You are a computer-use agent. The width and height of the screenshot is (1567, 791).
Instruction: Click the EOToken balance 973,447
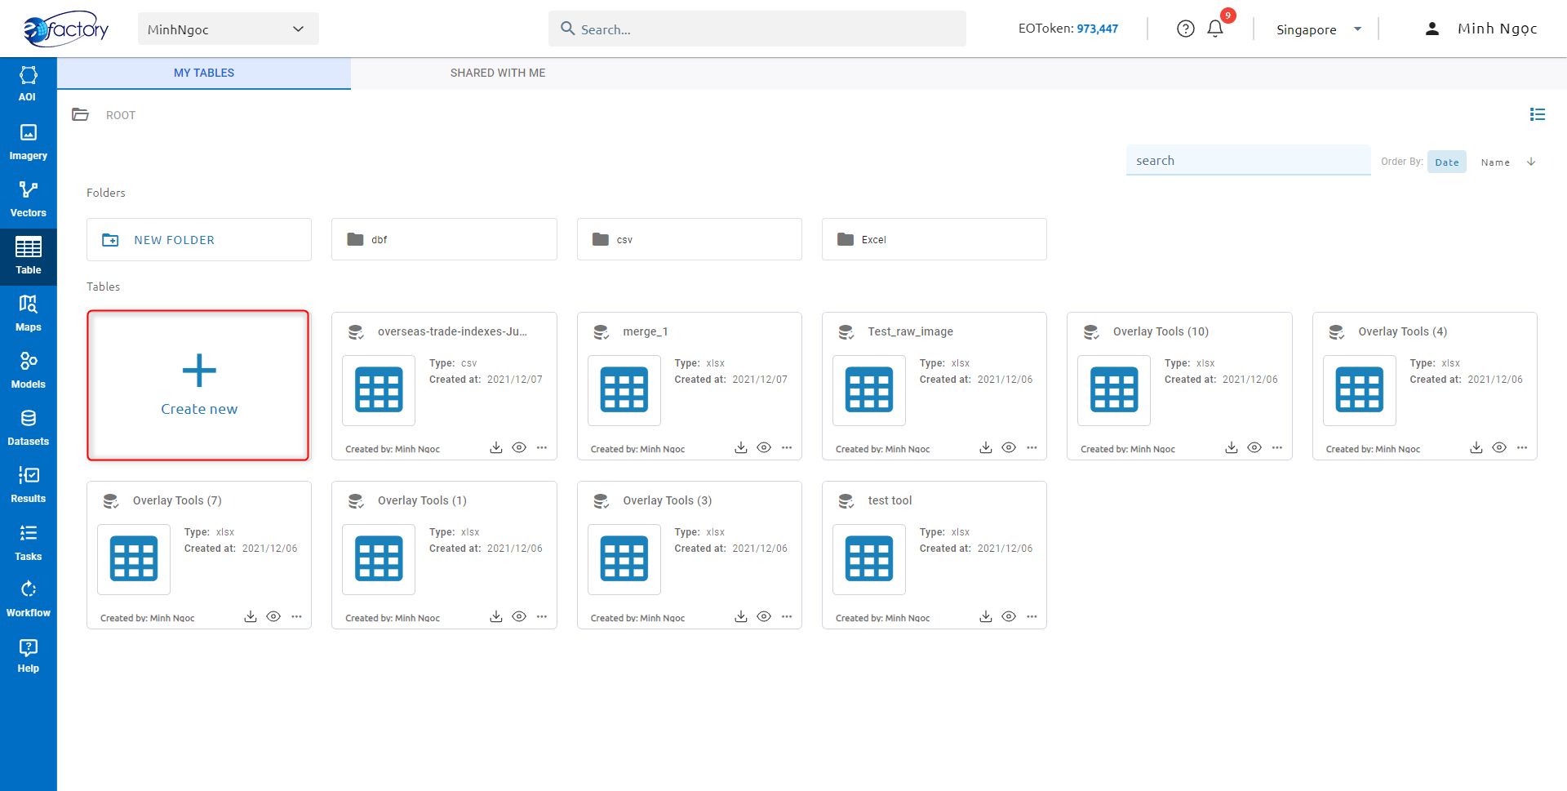click(x=1097, y=29)
